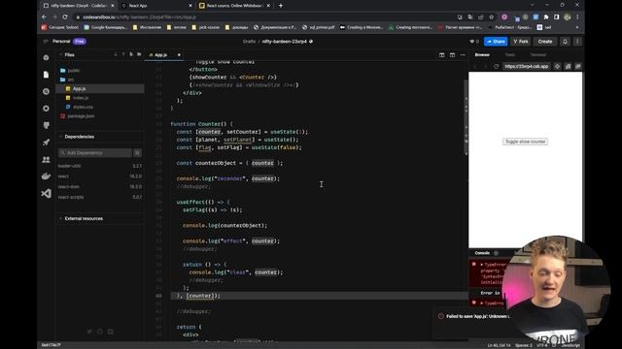Click the preview back arrow
The image size is (622, 349).
[475, 67]
